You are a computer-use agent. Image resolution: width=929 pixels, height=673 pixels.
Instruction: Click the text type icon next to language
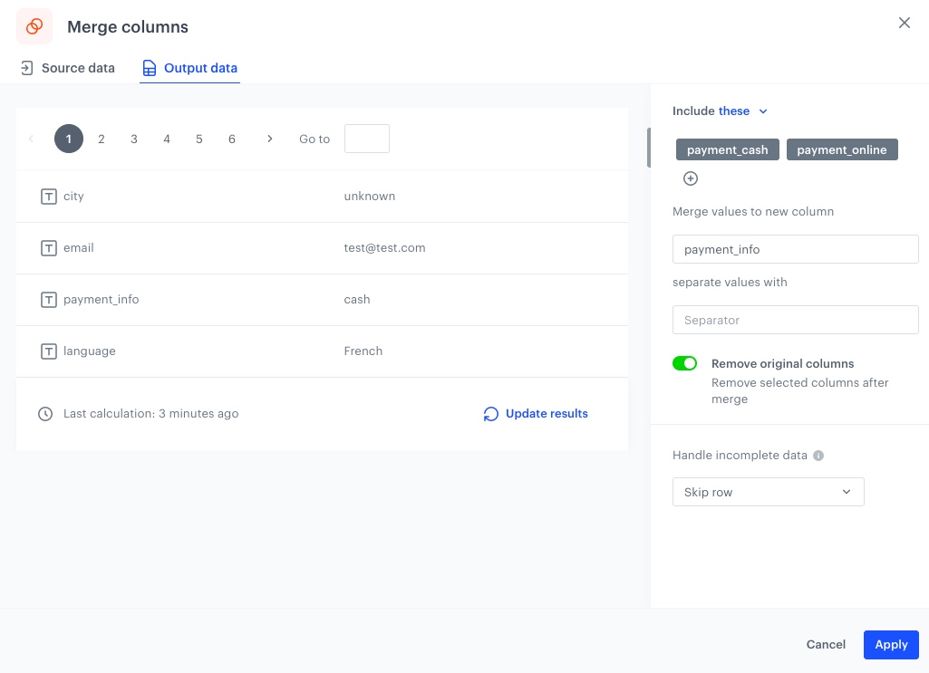click(49, 351)
